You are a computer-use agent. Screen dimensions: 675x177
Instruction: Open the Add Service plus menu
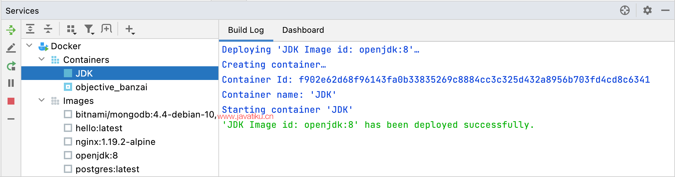tap(130, 29)
